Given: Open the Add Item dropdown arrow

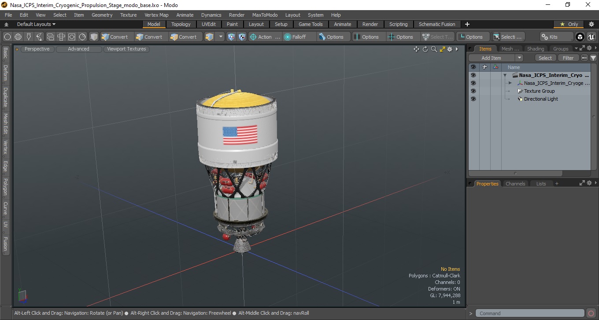Looking at the screenshot, I should [519, 58].
